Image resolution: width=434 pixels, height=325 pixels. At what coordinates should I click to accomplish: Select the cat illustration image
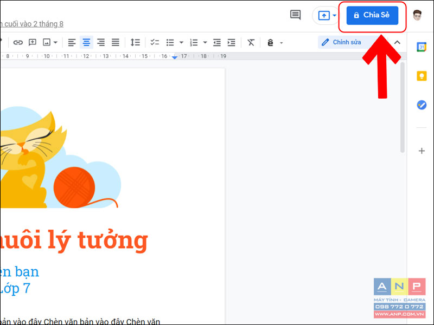(60, 157)
